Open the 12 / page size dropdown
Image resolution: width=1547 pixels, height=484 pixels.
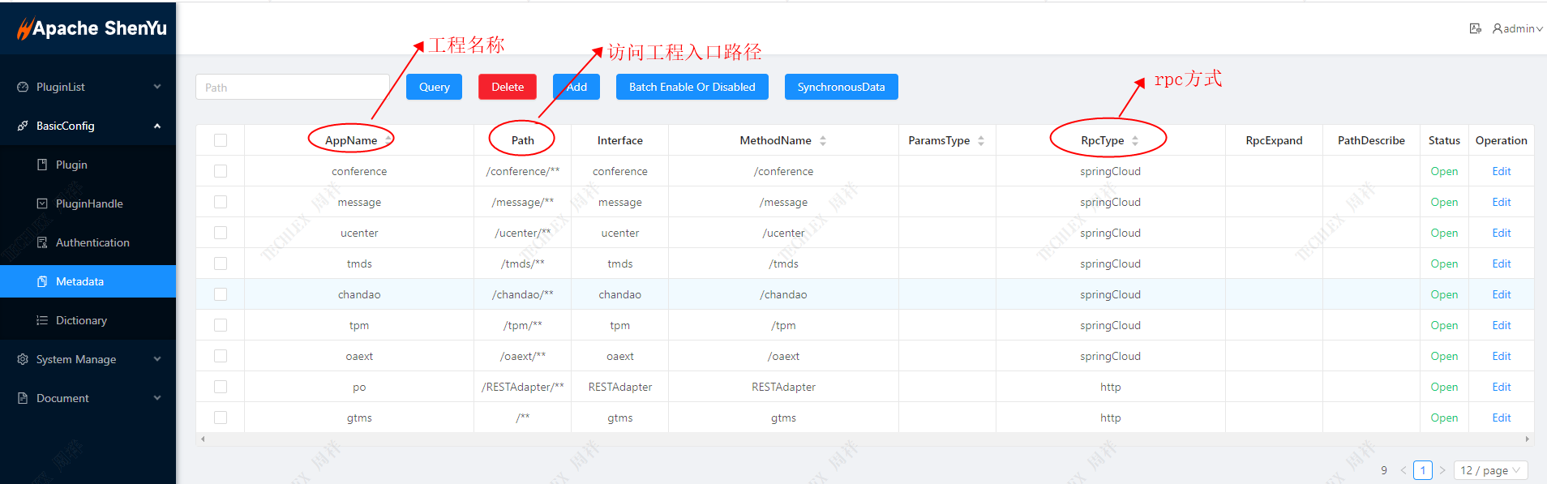tap(1491, 470)
